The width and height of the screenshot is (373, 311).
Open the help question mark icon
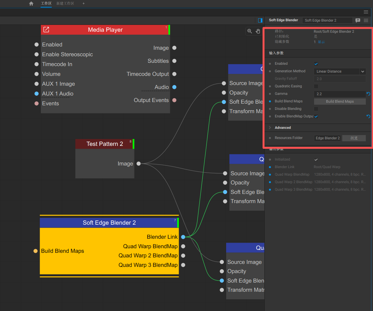(358, 20)
